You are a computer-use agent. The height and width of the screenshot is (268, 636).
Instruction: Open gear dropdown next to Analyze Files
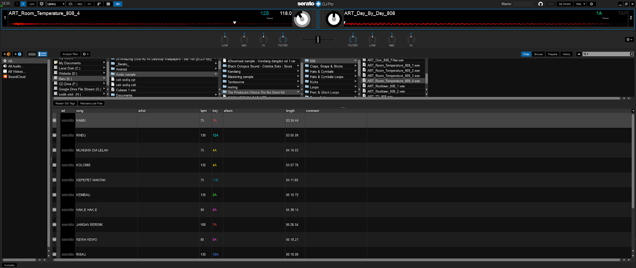tap(85, 54)
